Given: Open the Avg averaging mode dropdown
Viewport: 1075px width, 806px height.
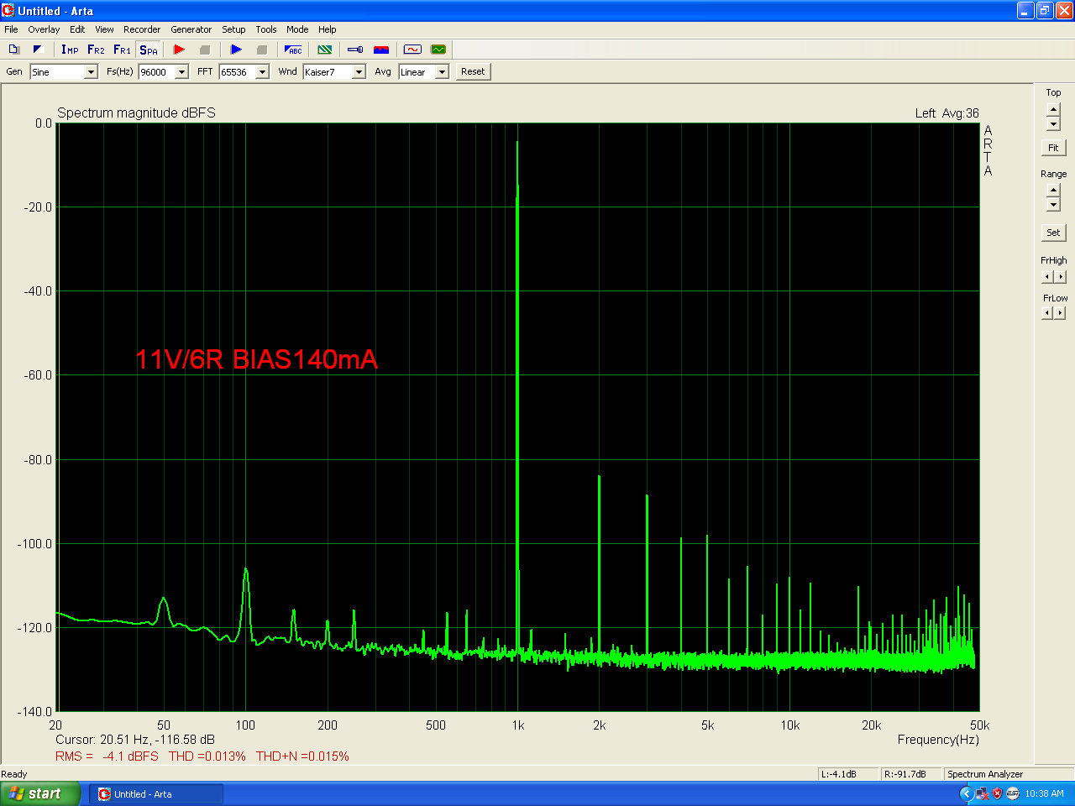Looking at the screenshot, I should (442, 72).
